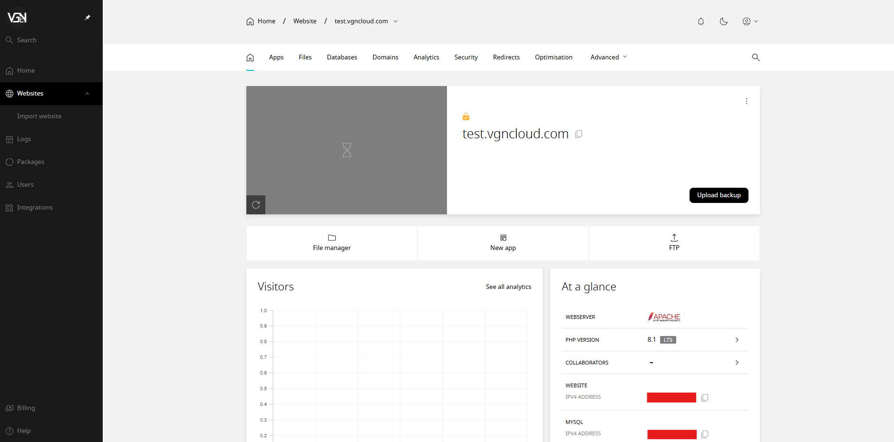Switch to the Databases tab

click(x=342, y=57)
